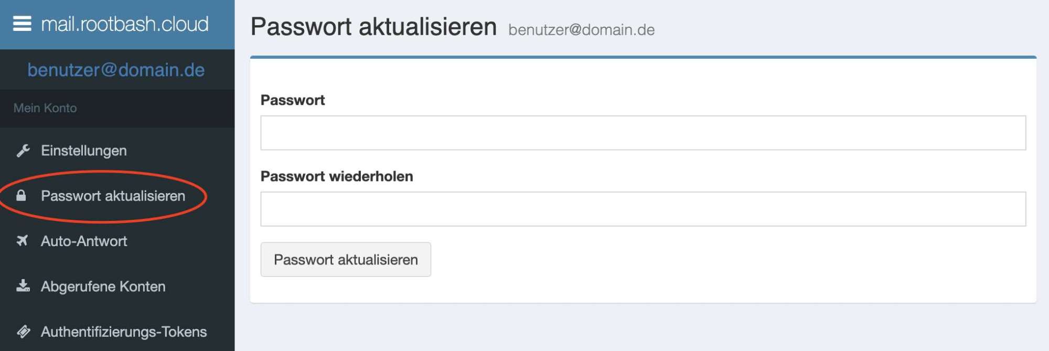Image resolution: width=1049 pixels, height=351 pixels.
Task: Go to the Auto-Antwort page
Action: point(84,241)
